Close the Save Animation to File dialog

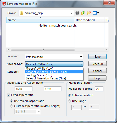[109, 3]
